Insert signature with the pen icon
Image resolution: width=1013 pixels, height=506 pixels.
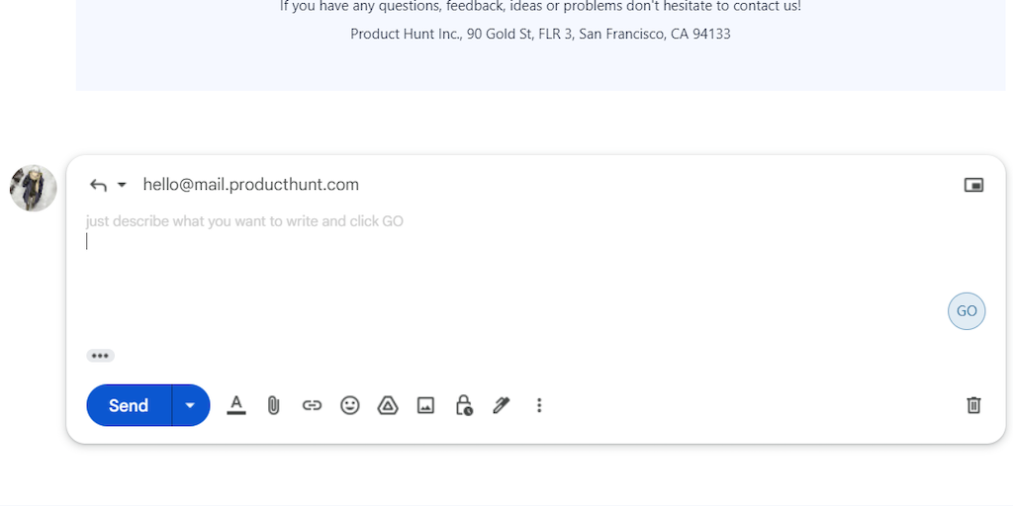pos(502,405)
